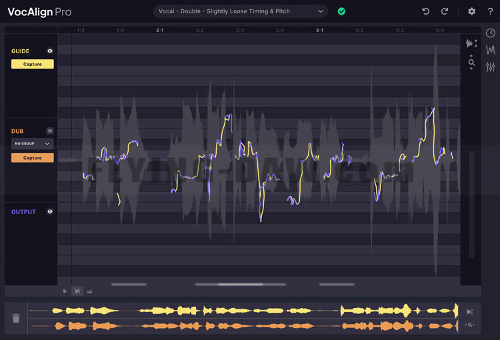Viewport: 500px width, 340px height.
Task: Open the settings gear
Action: [x=471, y=11]
